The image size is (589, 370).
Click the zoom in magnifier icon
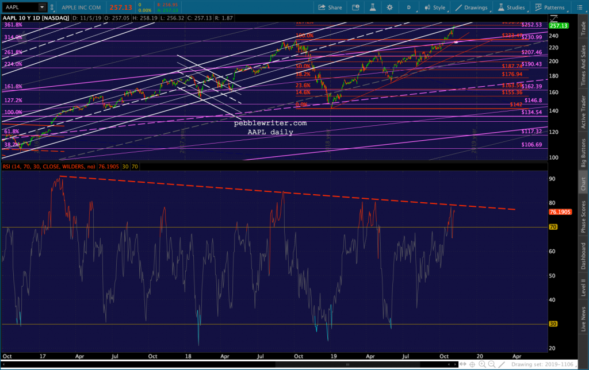482,364
